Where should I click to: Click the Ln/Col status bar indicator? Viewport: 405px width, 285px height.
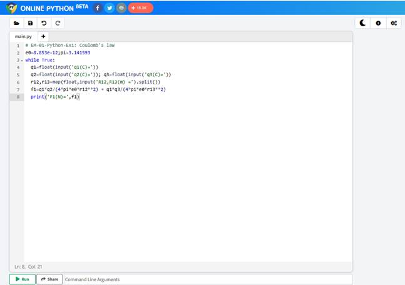click(28, 267)
